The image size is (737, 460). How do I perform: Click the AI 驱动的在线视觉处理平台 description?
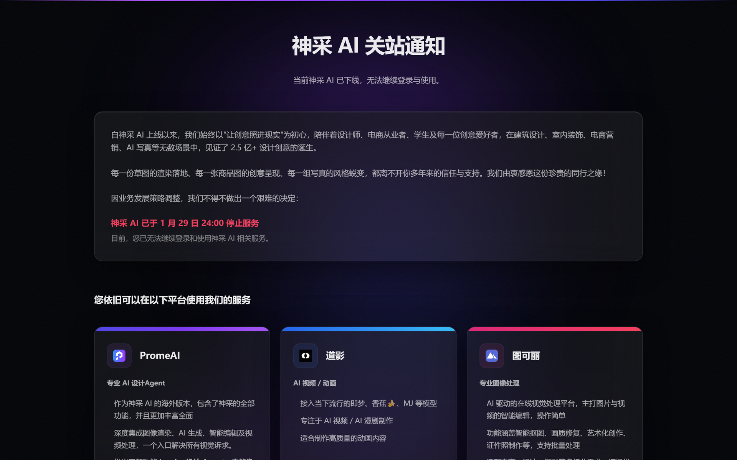[556, 409]
